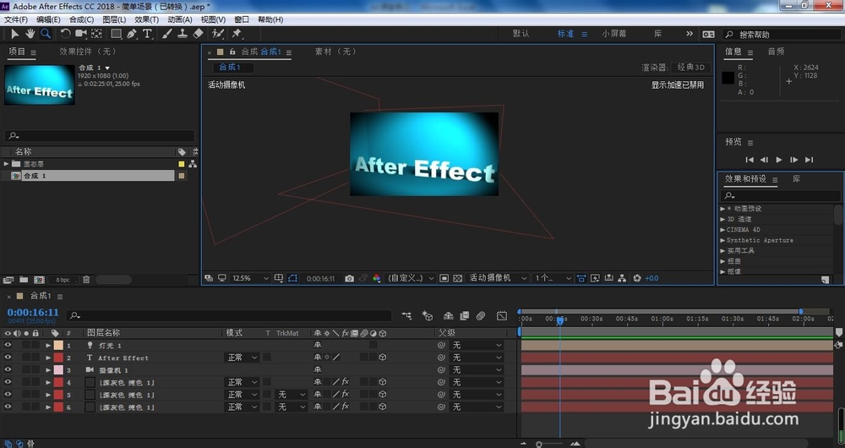Screen dimensions: 845x448
Task: Select the Brush tool
Action: coord(167,34)
